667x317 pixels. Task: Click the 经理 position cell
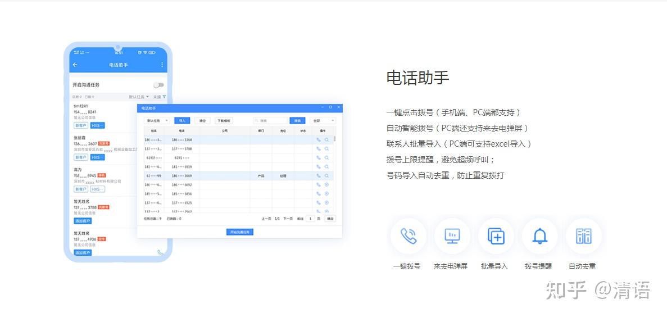pos(283,176)
